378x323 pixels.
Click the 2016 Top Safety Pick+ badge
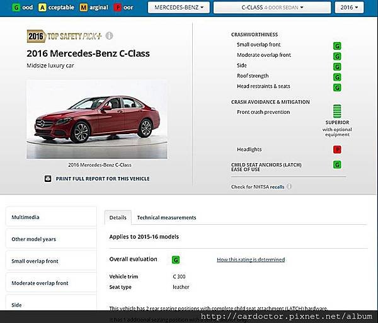point(64,36)
